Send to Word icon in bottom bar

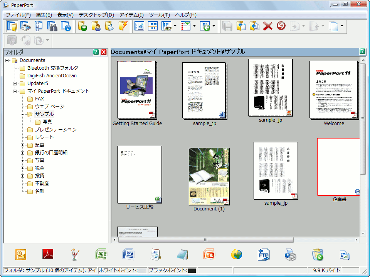click(128, 255)
